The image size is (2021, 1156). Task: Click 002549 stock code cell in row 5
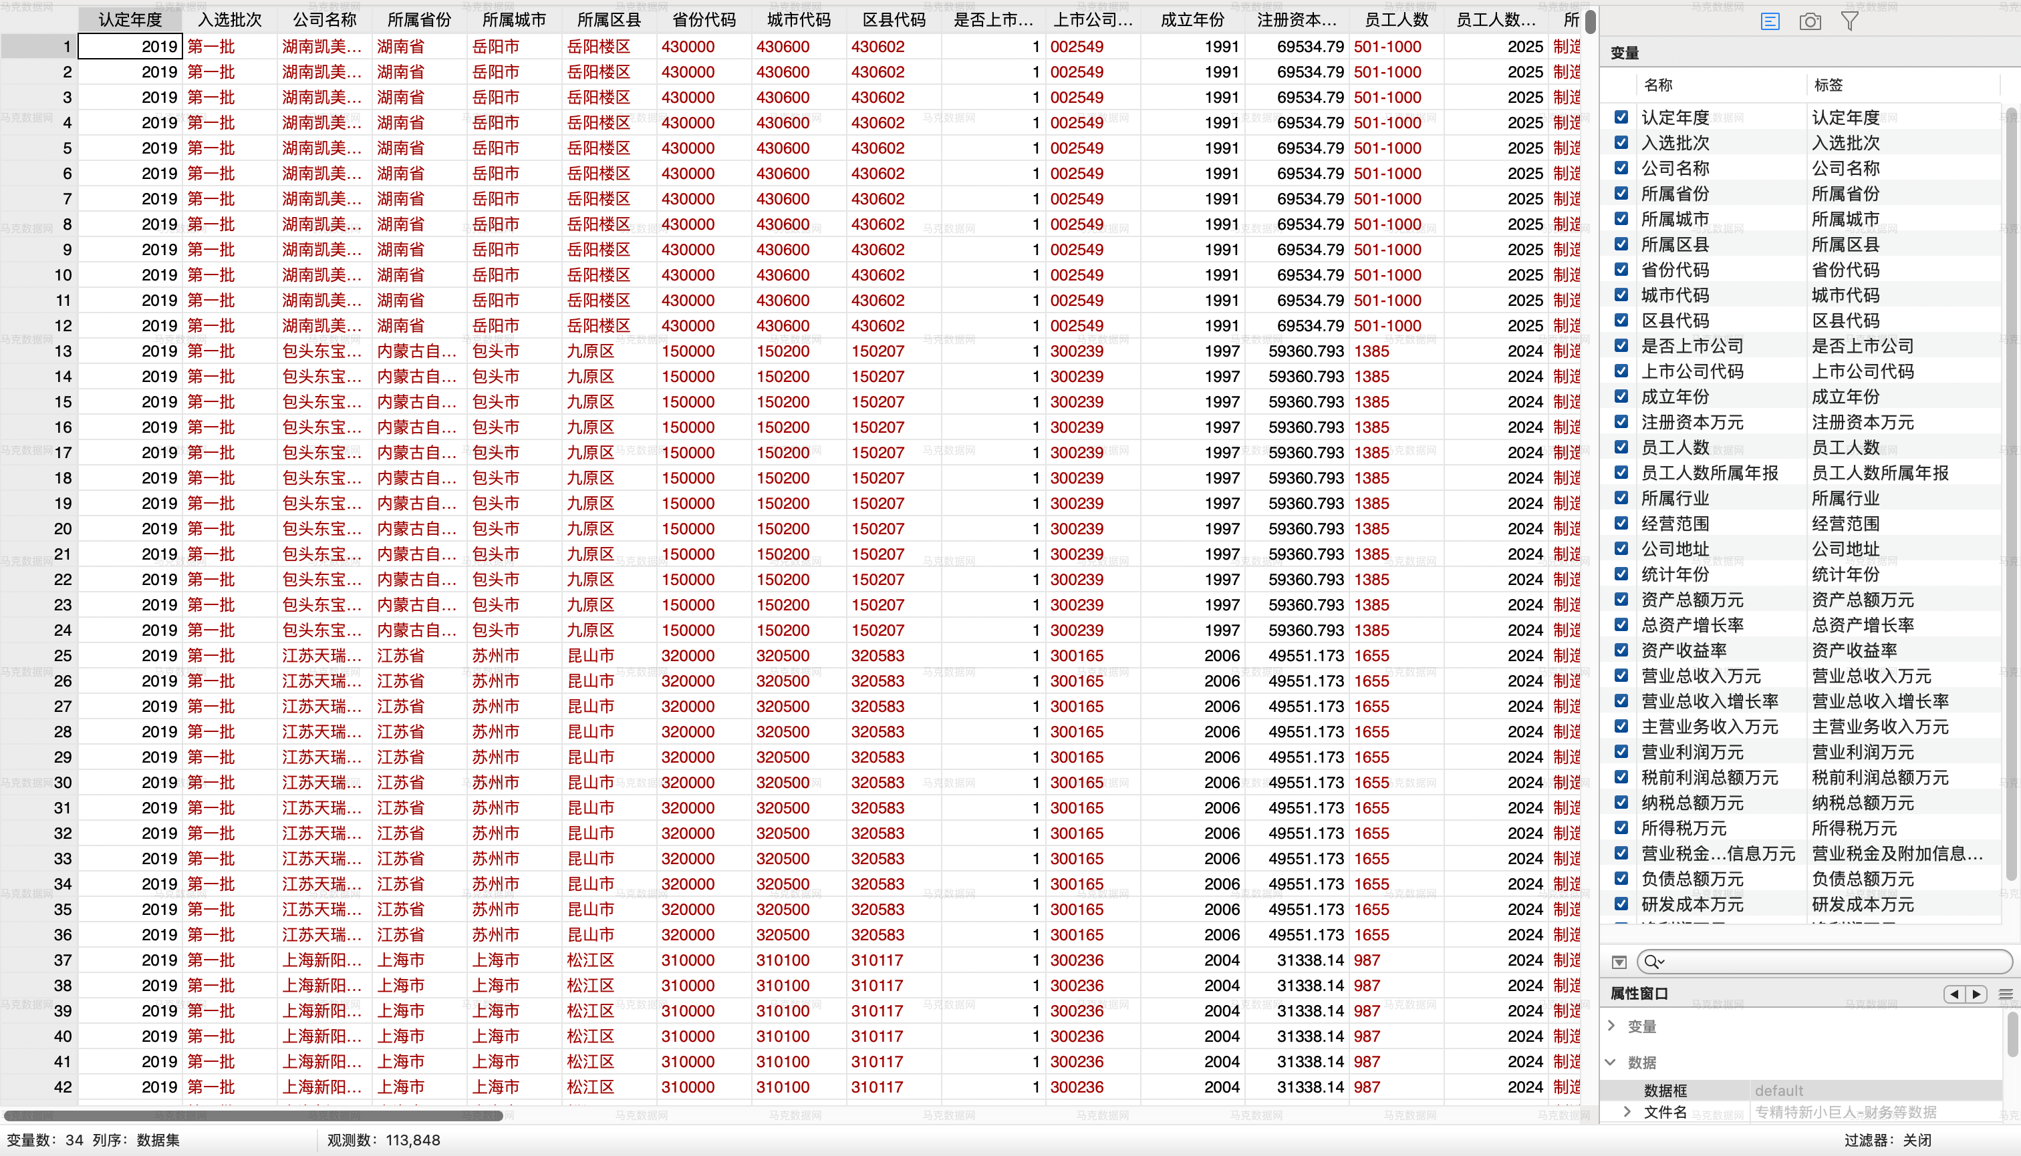coord(1093,148)
